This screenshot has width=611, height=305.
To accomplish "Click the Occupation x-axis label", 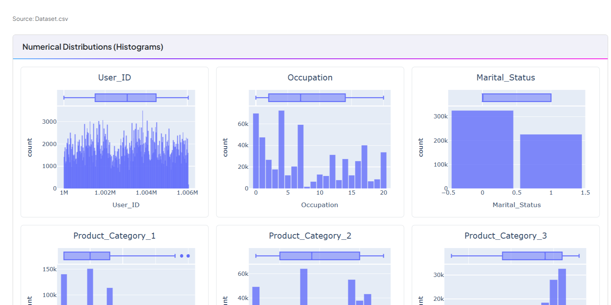I will click(319, 205).
